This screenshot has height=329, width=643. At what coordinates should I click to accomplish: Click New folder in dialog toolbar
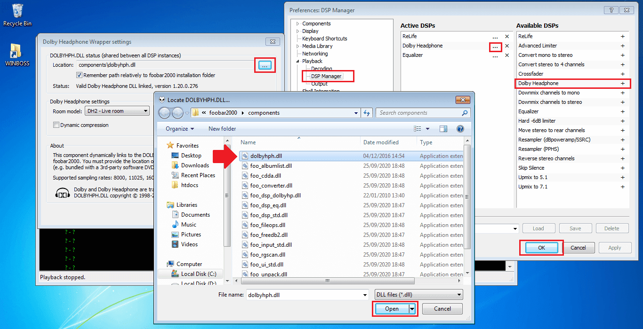(x=222, y=129)
